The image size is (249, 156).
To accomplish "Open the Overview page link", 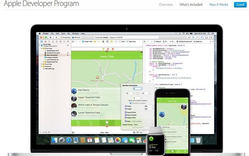I will 166,5.
